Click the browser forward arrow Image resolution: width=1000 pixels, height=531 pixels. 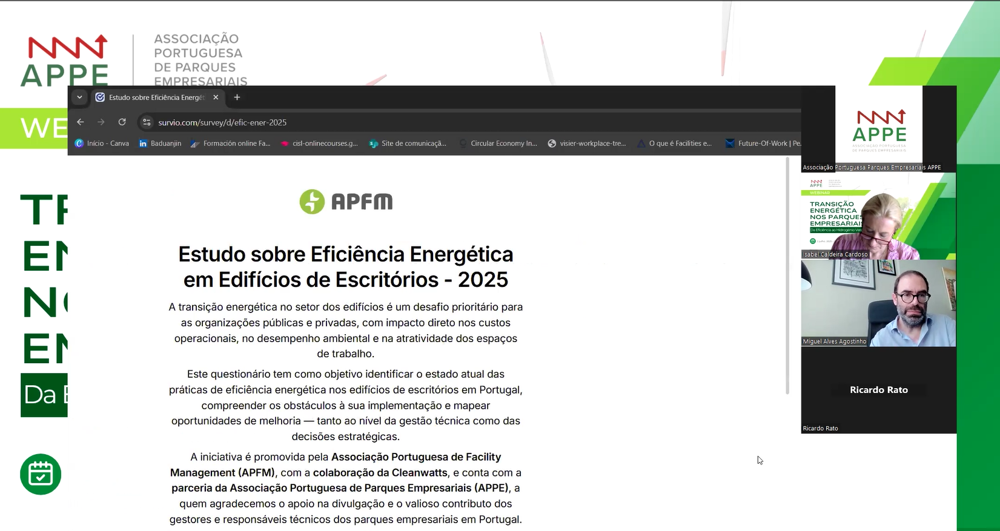pyautogui.click(x=101, y=122)
